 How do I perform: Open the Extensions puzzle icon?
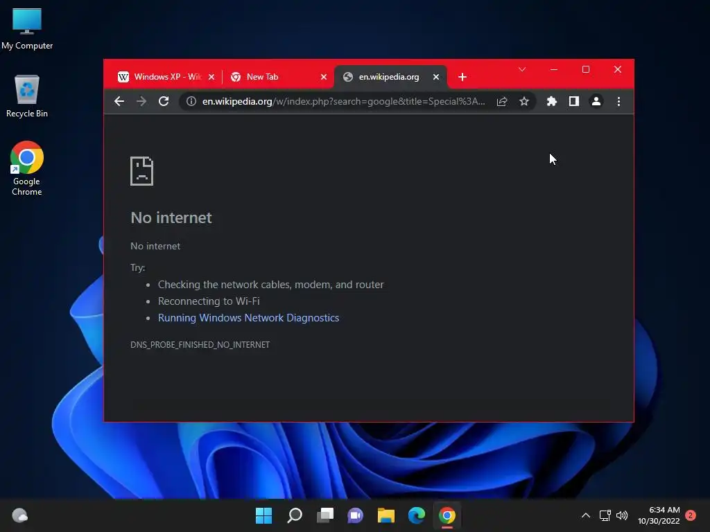coord(551,101)
